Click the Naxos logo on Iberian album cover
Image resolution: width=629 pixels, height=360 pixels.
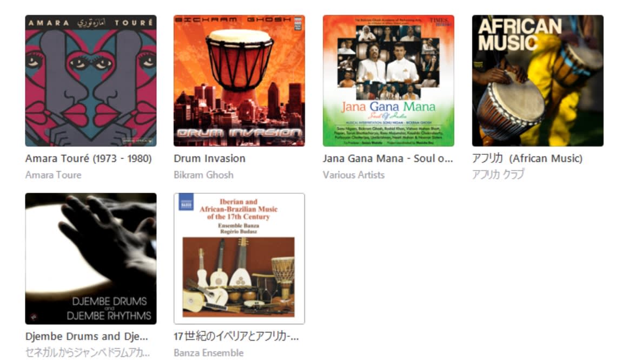186,202
